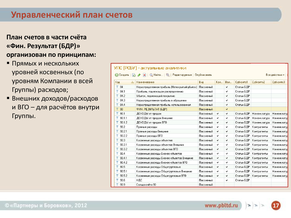
Task: Click the T icon of account 90.1.1
Action: (x=117, y=118)
